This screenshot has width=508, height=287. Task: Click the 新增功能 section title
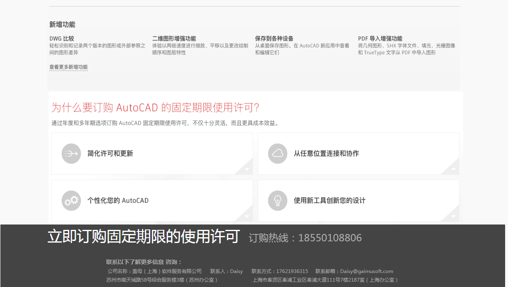(62, 24)
